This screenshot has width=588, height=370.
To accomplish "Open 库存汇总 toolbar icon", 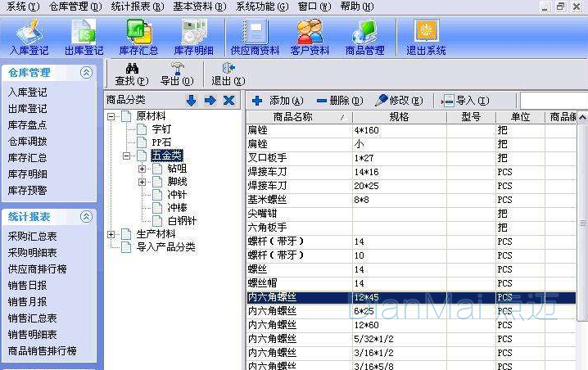I will coord(139,37).
